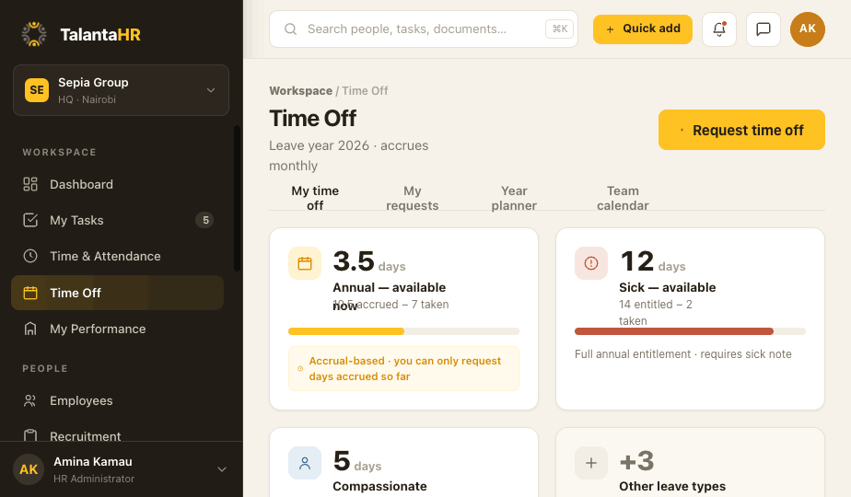Click the Accrual-based request notice text
The width and height of the screenshot is (851, 497).
pos(405,368)
